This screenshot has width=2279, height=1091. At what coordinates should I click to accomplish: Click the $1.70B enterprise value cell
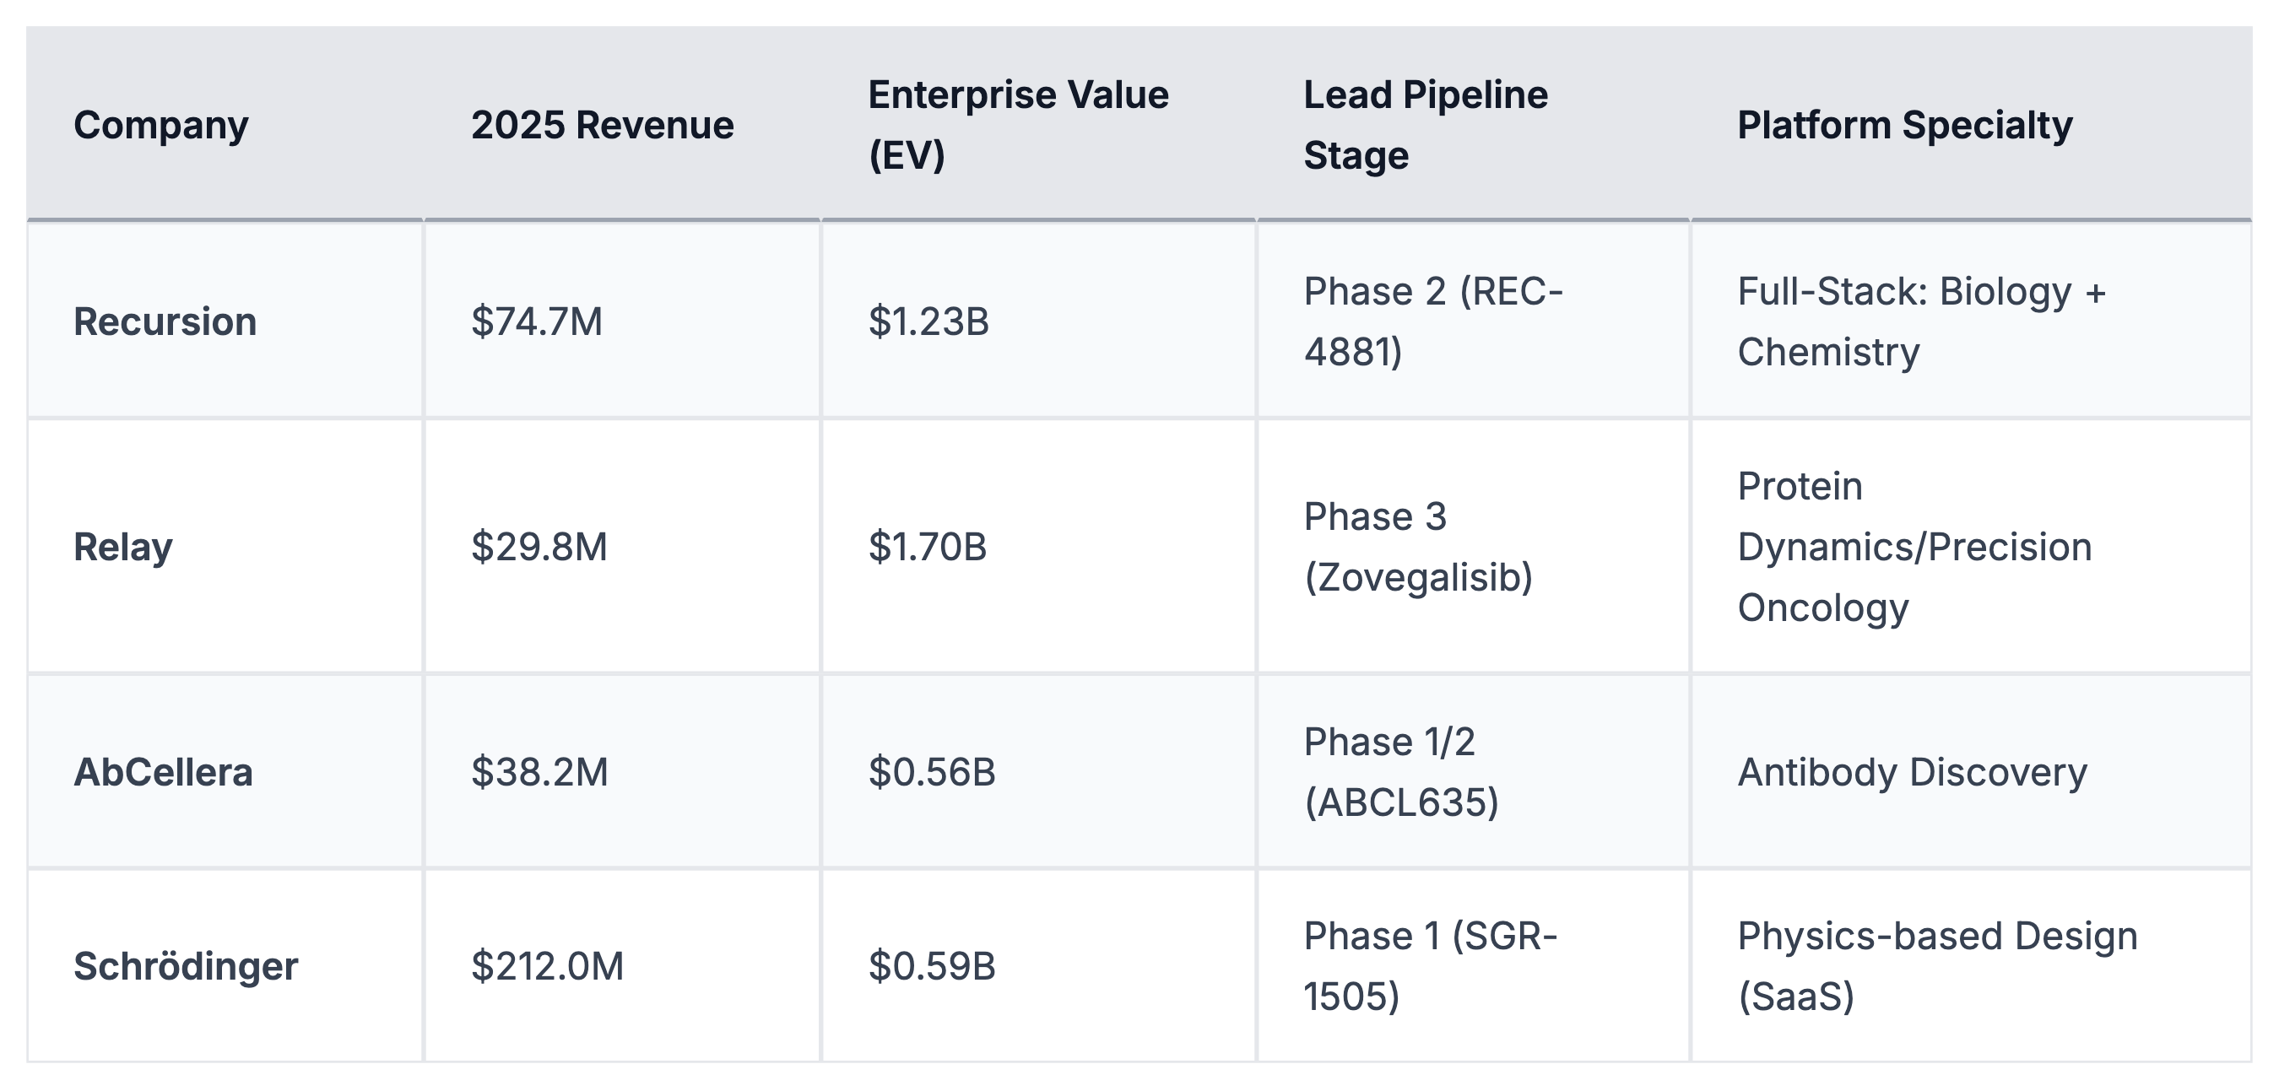click(x=927, y=547)
